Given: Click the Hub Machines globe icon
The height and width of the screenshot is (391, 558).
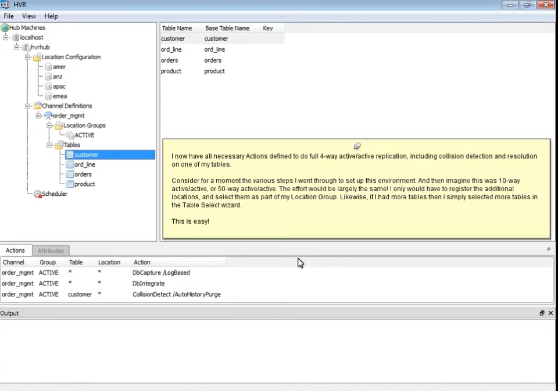Looking at the screenshot, I should pos(5,27).
